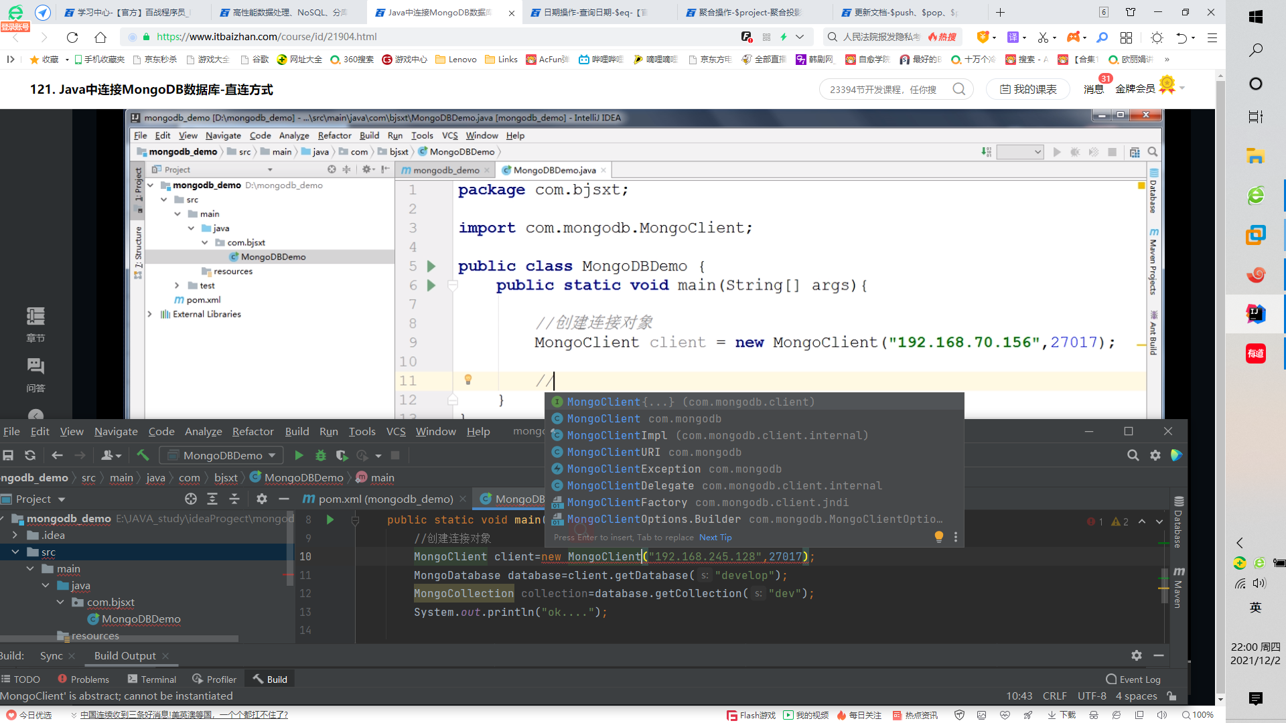
Task: Build project using the hammer icon
Action: [143, 455]
